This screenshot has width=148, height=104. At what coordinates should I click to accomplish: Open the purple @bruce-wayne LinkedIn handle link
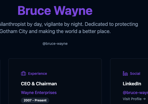pyautogui.click(x=135, y=92)
